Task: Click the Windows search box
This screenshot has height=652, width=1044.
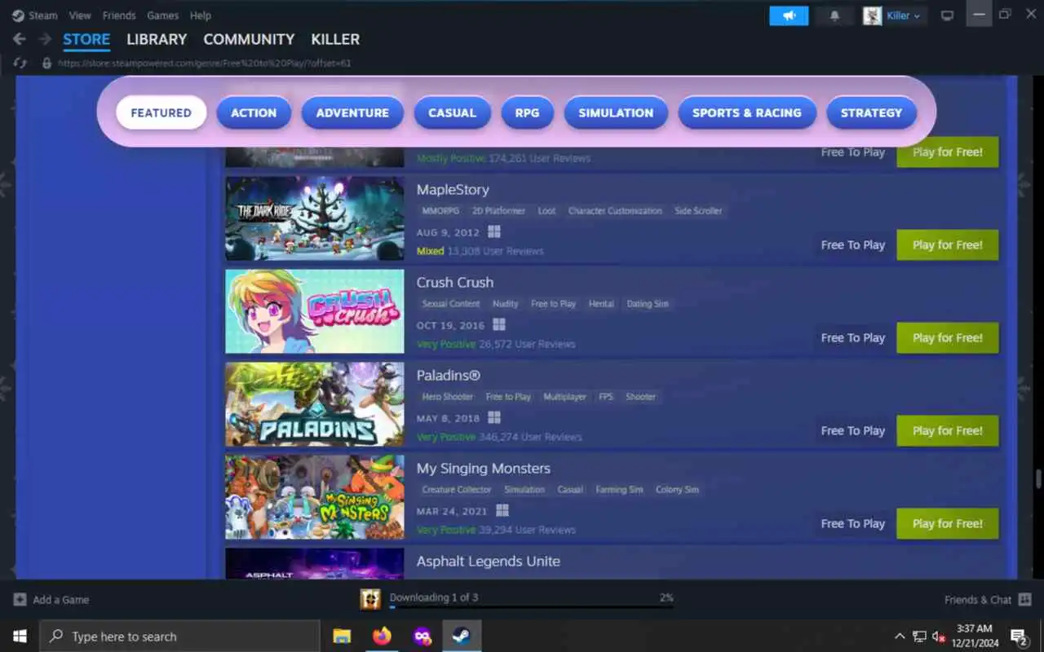Action: click(x=179, y=637)
